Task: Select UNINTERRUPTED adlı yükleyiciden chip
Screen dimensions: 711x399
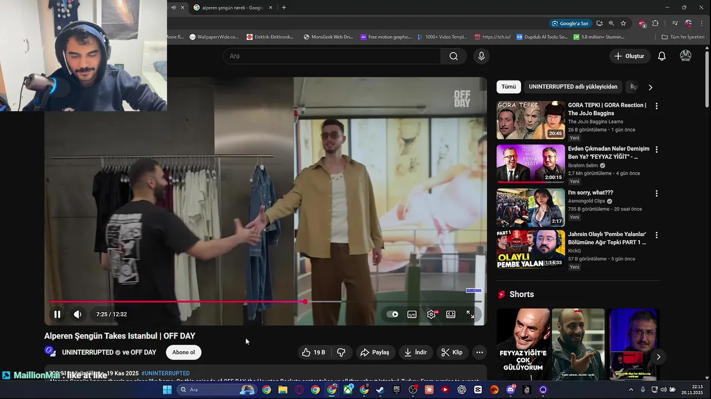Action: click(x=573, y=87)
